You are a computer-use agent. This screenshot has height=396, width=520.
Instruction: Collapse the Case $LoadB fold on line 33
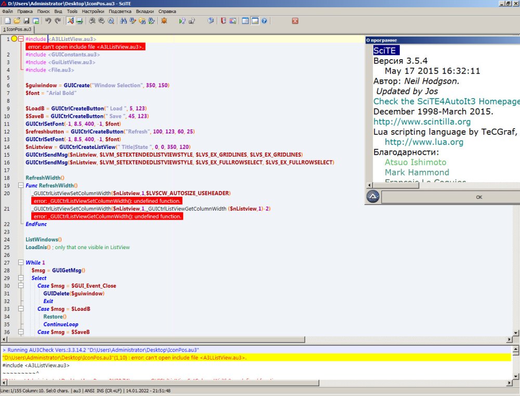21,309
